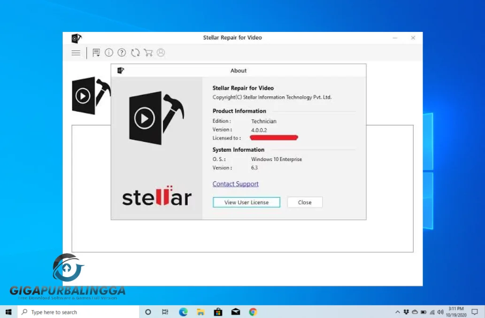Screen dimensions: 485x318
Task: Close the About dialog with Close button
Action: [x=305, y=202]
